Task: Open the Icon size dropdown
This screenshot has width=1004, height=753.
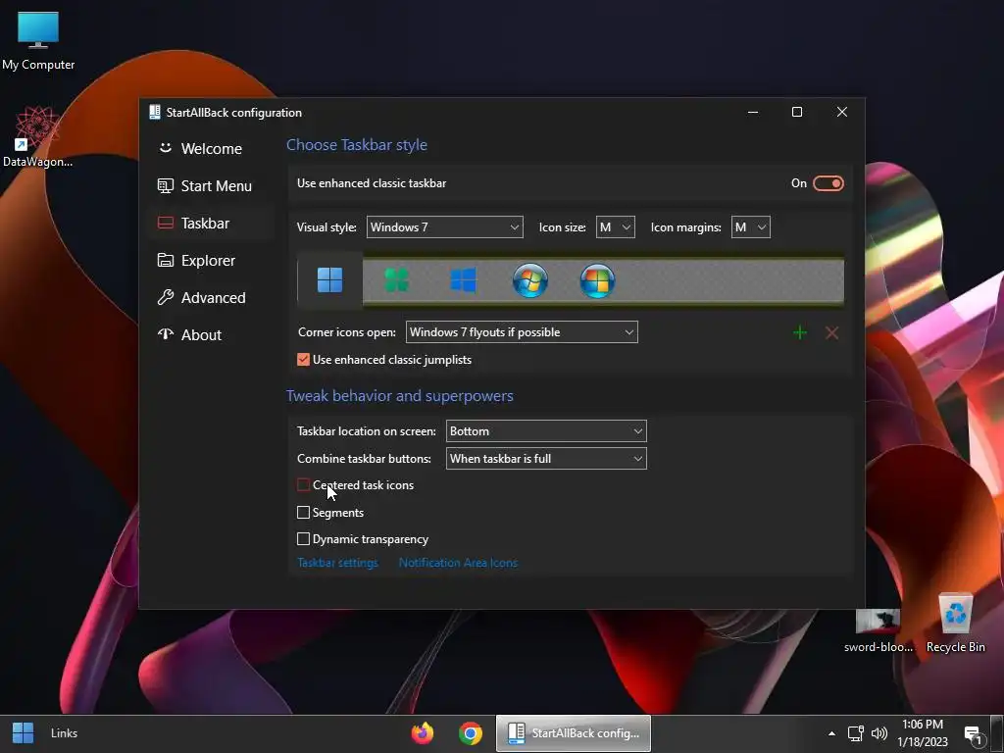Action: [x=616, y=226]
